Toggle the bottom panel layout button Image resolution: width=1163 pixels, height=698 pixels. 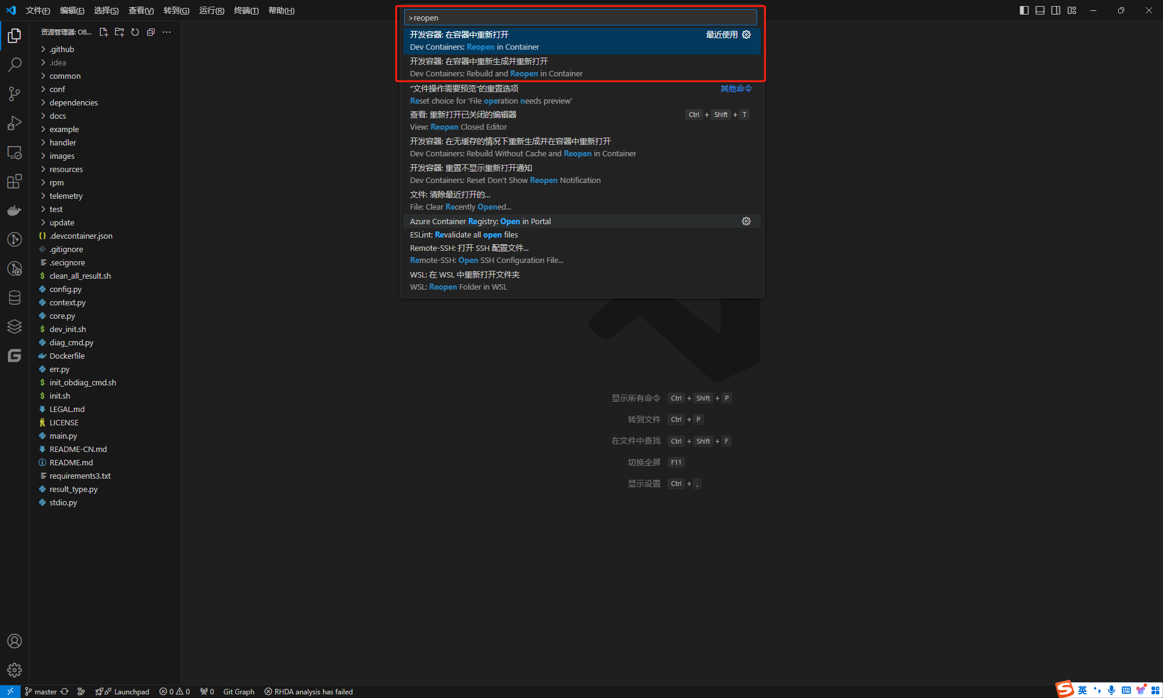1040,10
